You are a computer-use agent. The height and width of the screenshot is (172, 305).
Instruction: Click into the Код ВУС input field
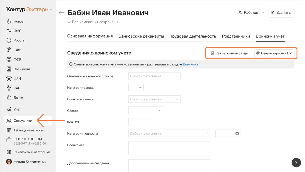pyautogui.click(x=140, y=122)
